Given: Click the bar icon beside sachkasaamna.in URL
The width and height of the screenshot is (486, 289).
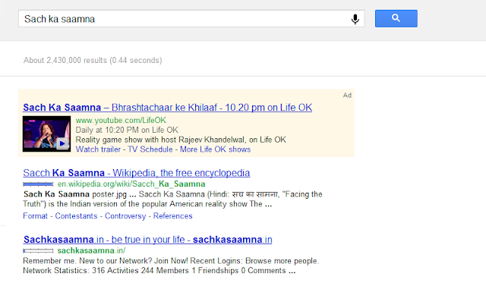Looking at the screenshot, I should point(38,250).
